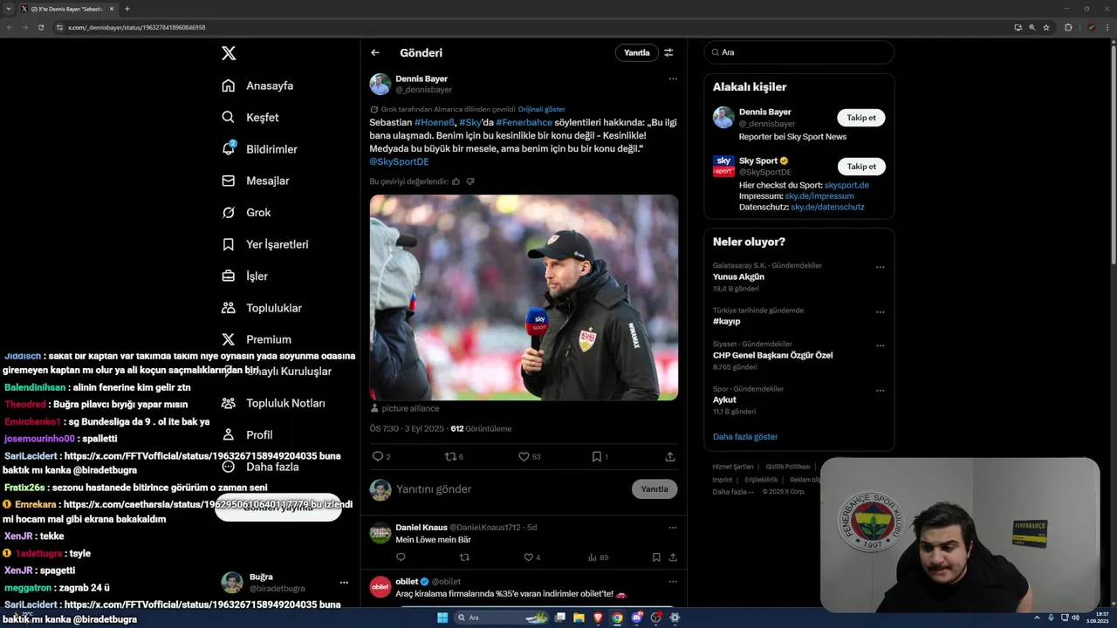Reply to Daniel Knaus comment
The width and height of the screenshot is (1117, 628).
pos(401,557)
